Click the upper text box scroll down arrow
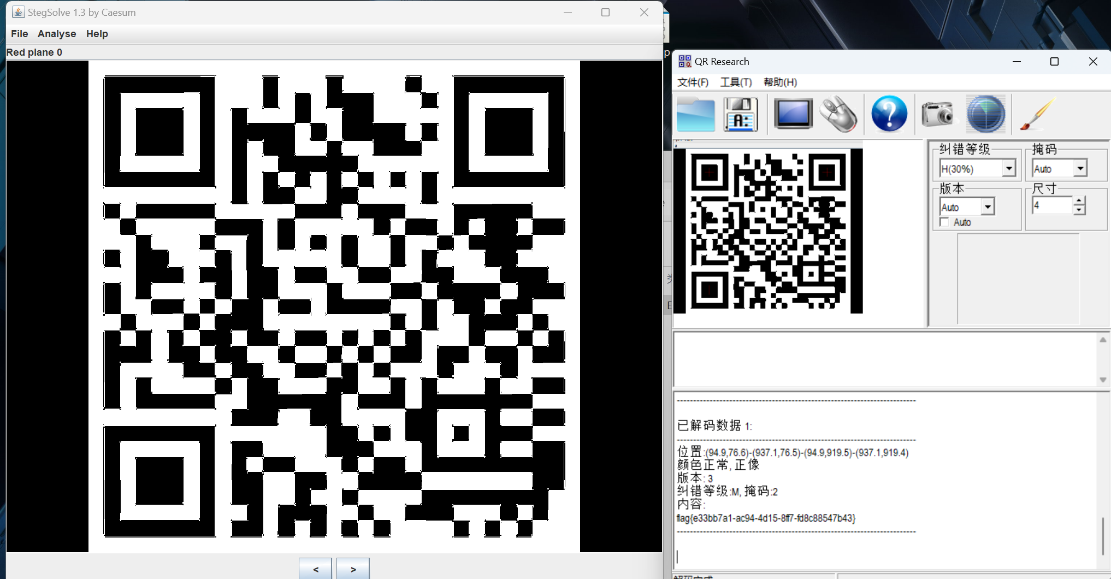The width and height of the screenshot is (1111, 579). (x=1102, y=380)
